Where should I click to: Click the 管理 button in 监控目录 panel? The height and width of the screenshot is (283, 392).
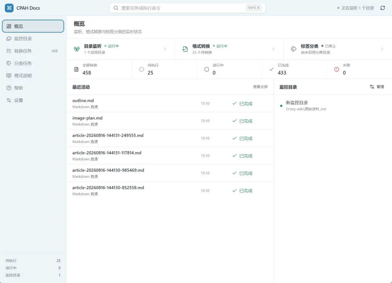click(x=377, y=87)
